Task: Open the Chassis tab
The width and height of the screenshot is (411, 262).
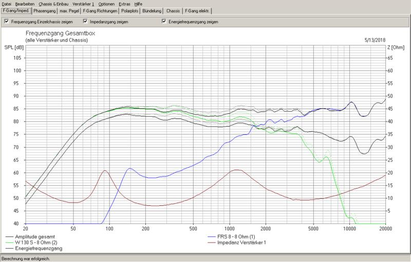Action: pyautogui.click(x=173, y=11)
